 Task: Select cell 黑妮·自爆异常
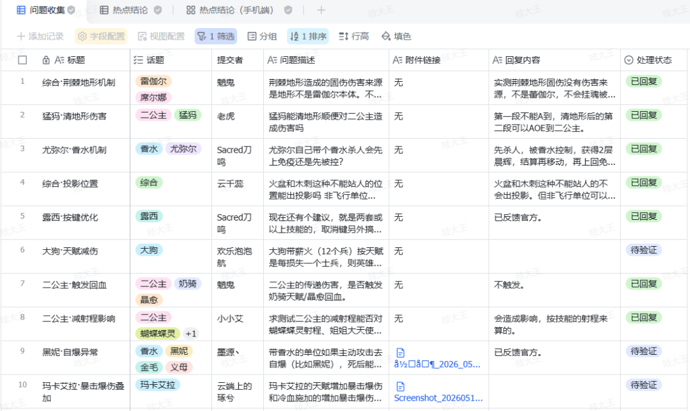click(x=84, y=357)
